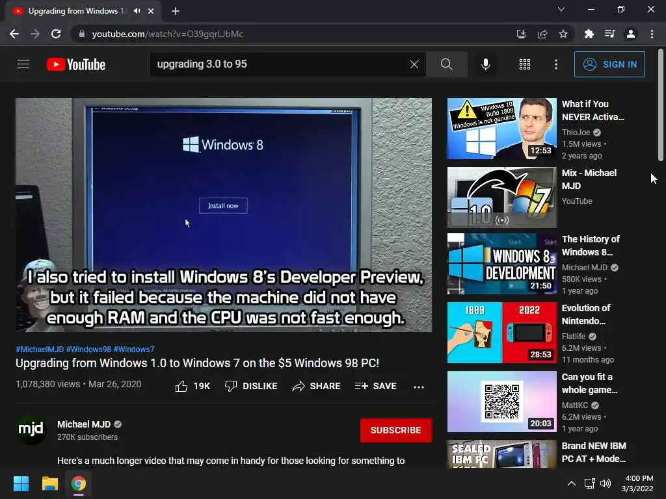Viewport: 666px width, 499px height.
Task: Bookmark this tab with star icon
Action: click(563, 34)
